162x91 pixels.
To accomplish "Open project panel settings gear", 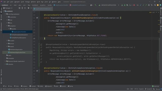I will click(28, 8).
